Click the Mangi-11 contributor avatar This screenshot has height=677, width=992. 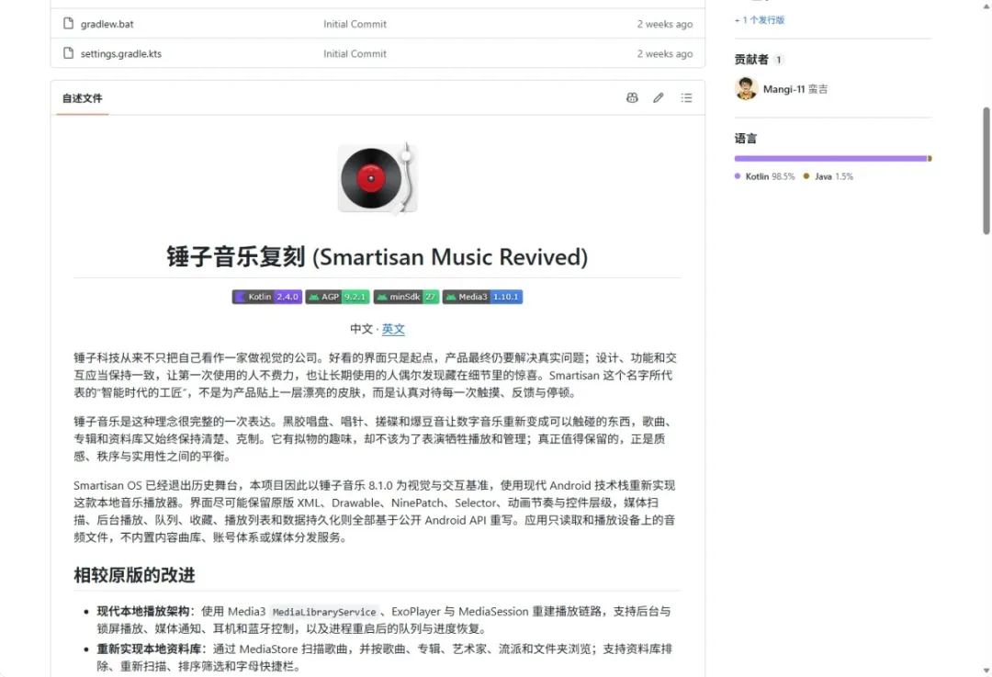point(746,88)
